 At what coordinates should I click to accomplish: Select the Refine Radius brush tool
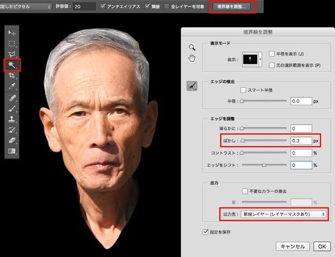click(x=192, y=86)
